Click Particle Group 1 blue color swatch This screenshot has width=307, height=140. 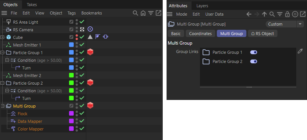click(71, 52)
